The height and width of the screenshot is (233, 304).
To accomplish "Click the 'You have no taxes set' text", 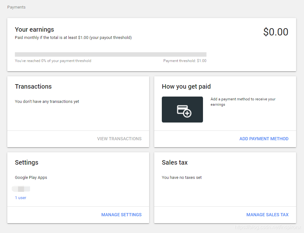I will click(x=182, y=178).
